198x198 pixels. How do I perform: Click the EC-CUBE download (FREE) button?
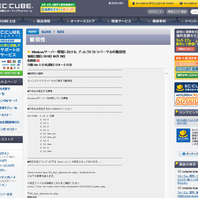click(x=153, y=3)
